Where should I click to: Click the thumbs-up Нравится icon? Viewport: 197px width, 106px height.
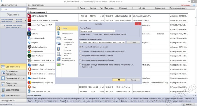pyautogui.click(x=184, y=105)
